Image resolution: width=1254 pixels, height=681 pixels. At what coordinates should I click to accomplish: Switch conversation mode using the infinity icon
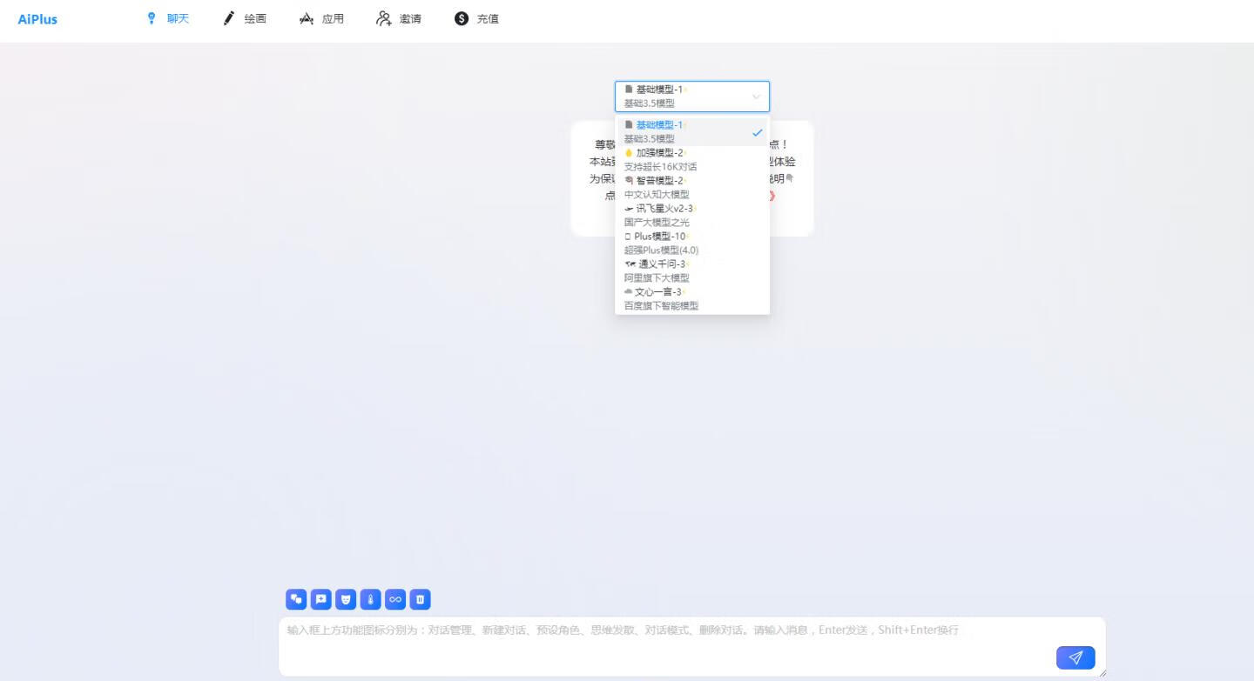click(395, 599)
